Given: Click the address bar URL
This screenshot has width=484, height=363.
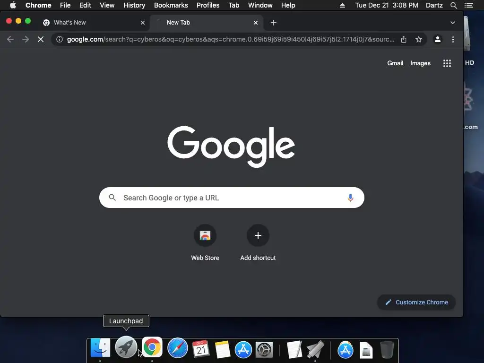Looking at the screenshot, I should [x=231, y=39].
